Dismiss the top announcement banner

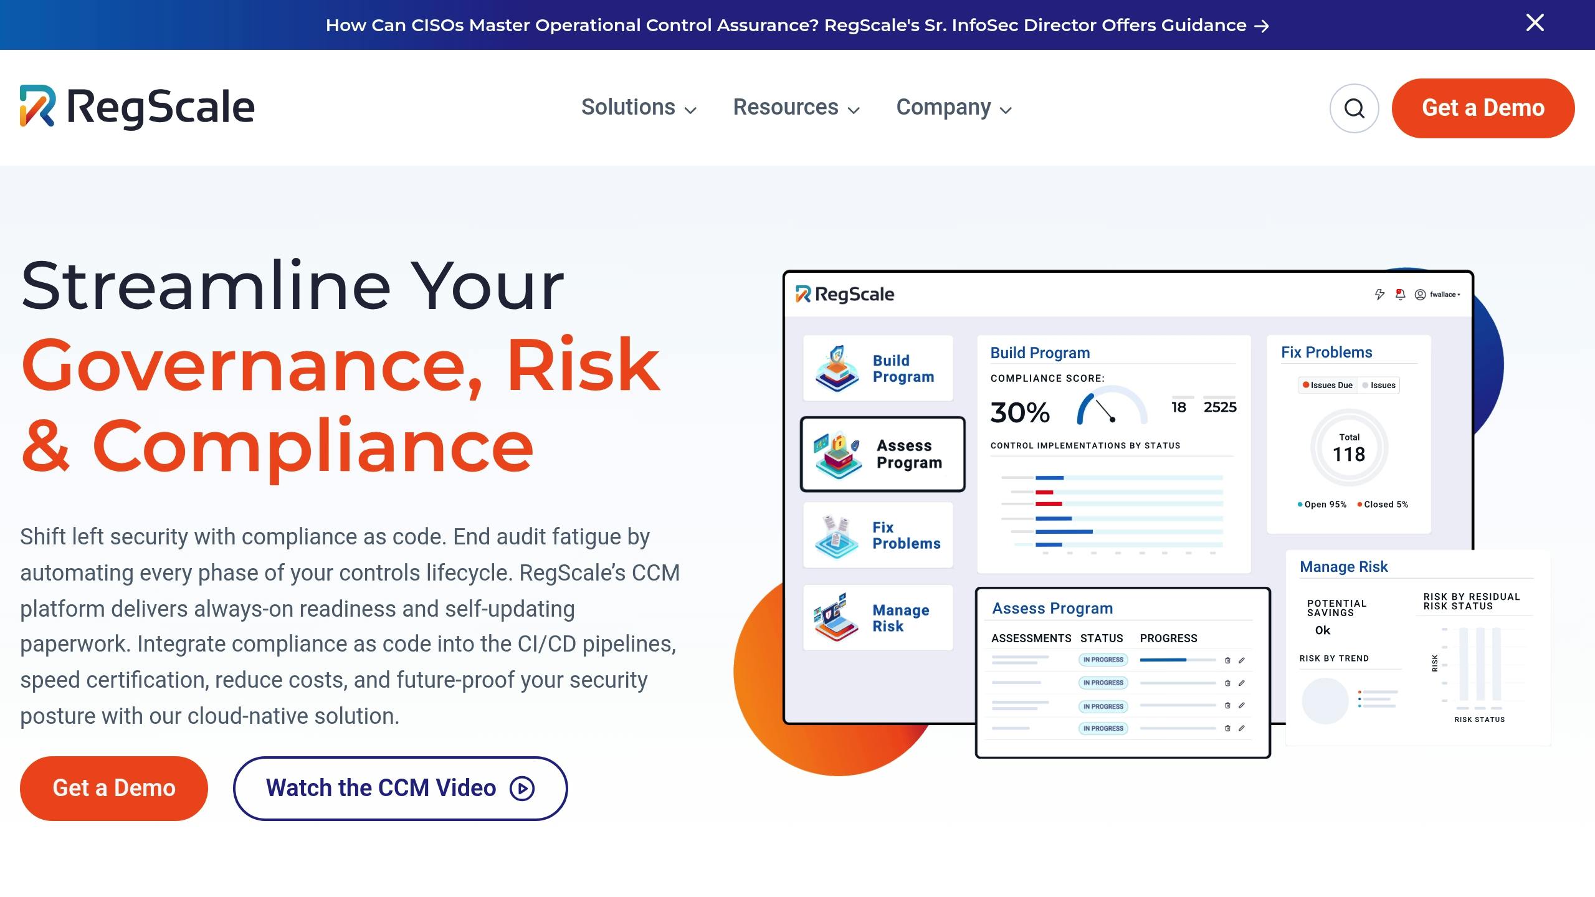click(x=1535, y=23)
